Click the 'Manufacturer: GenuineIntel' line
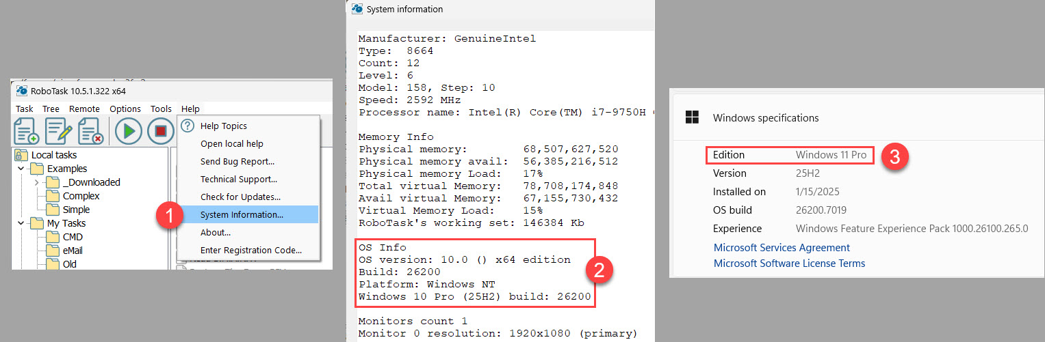 (447, 39)
